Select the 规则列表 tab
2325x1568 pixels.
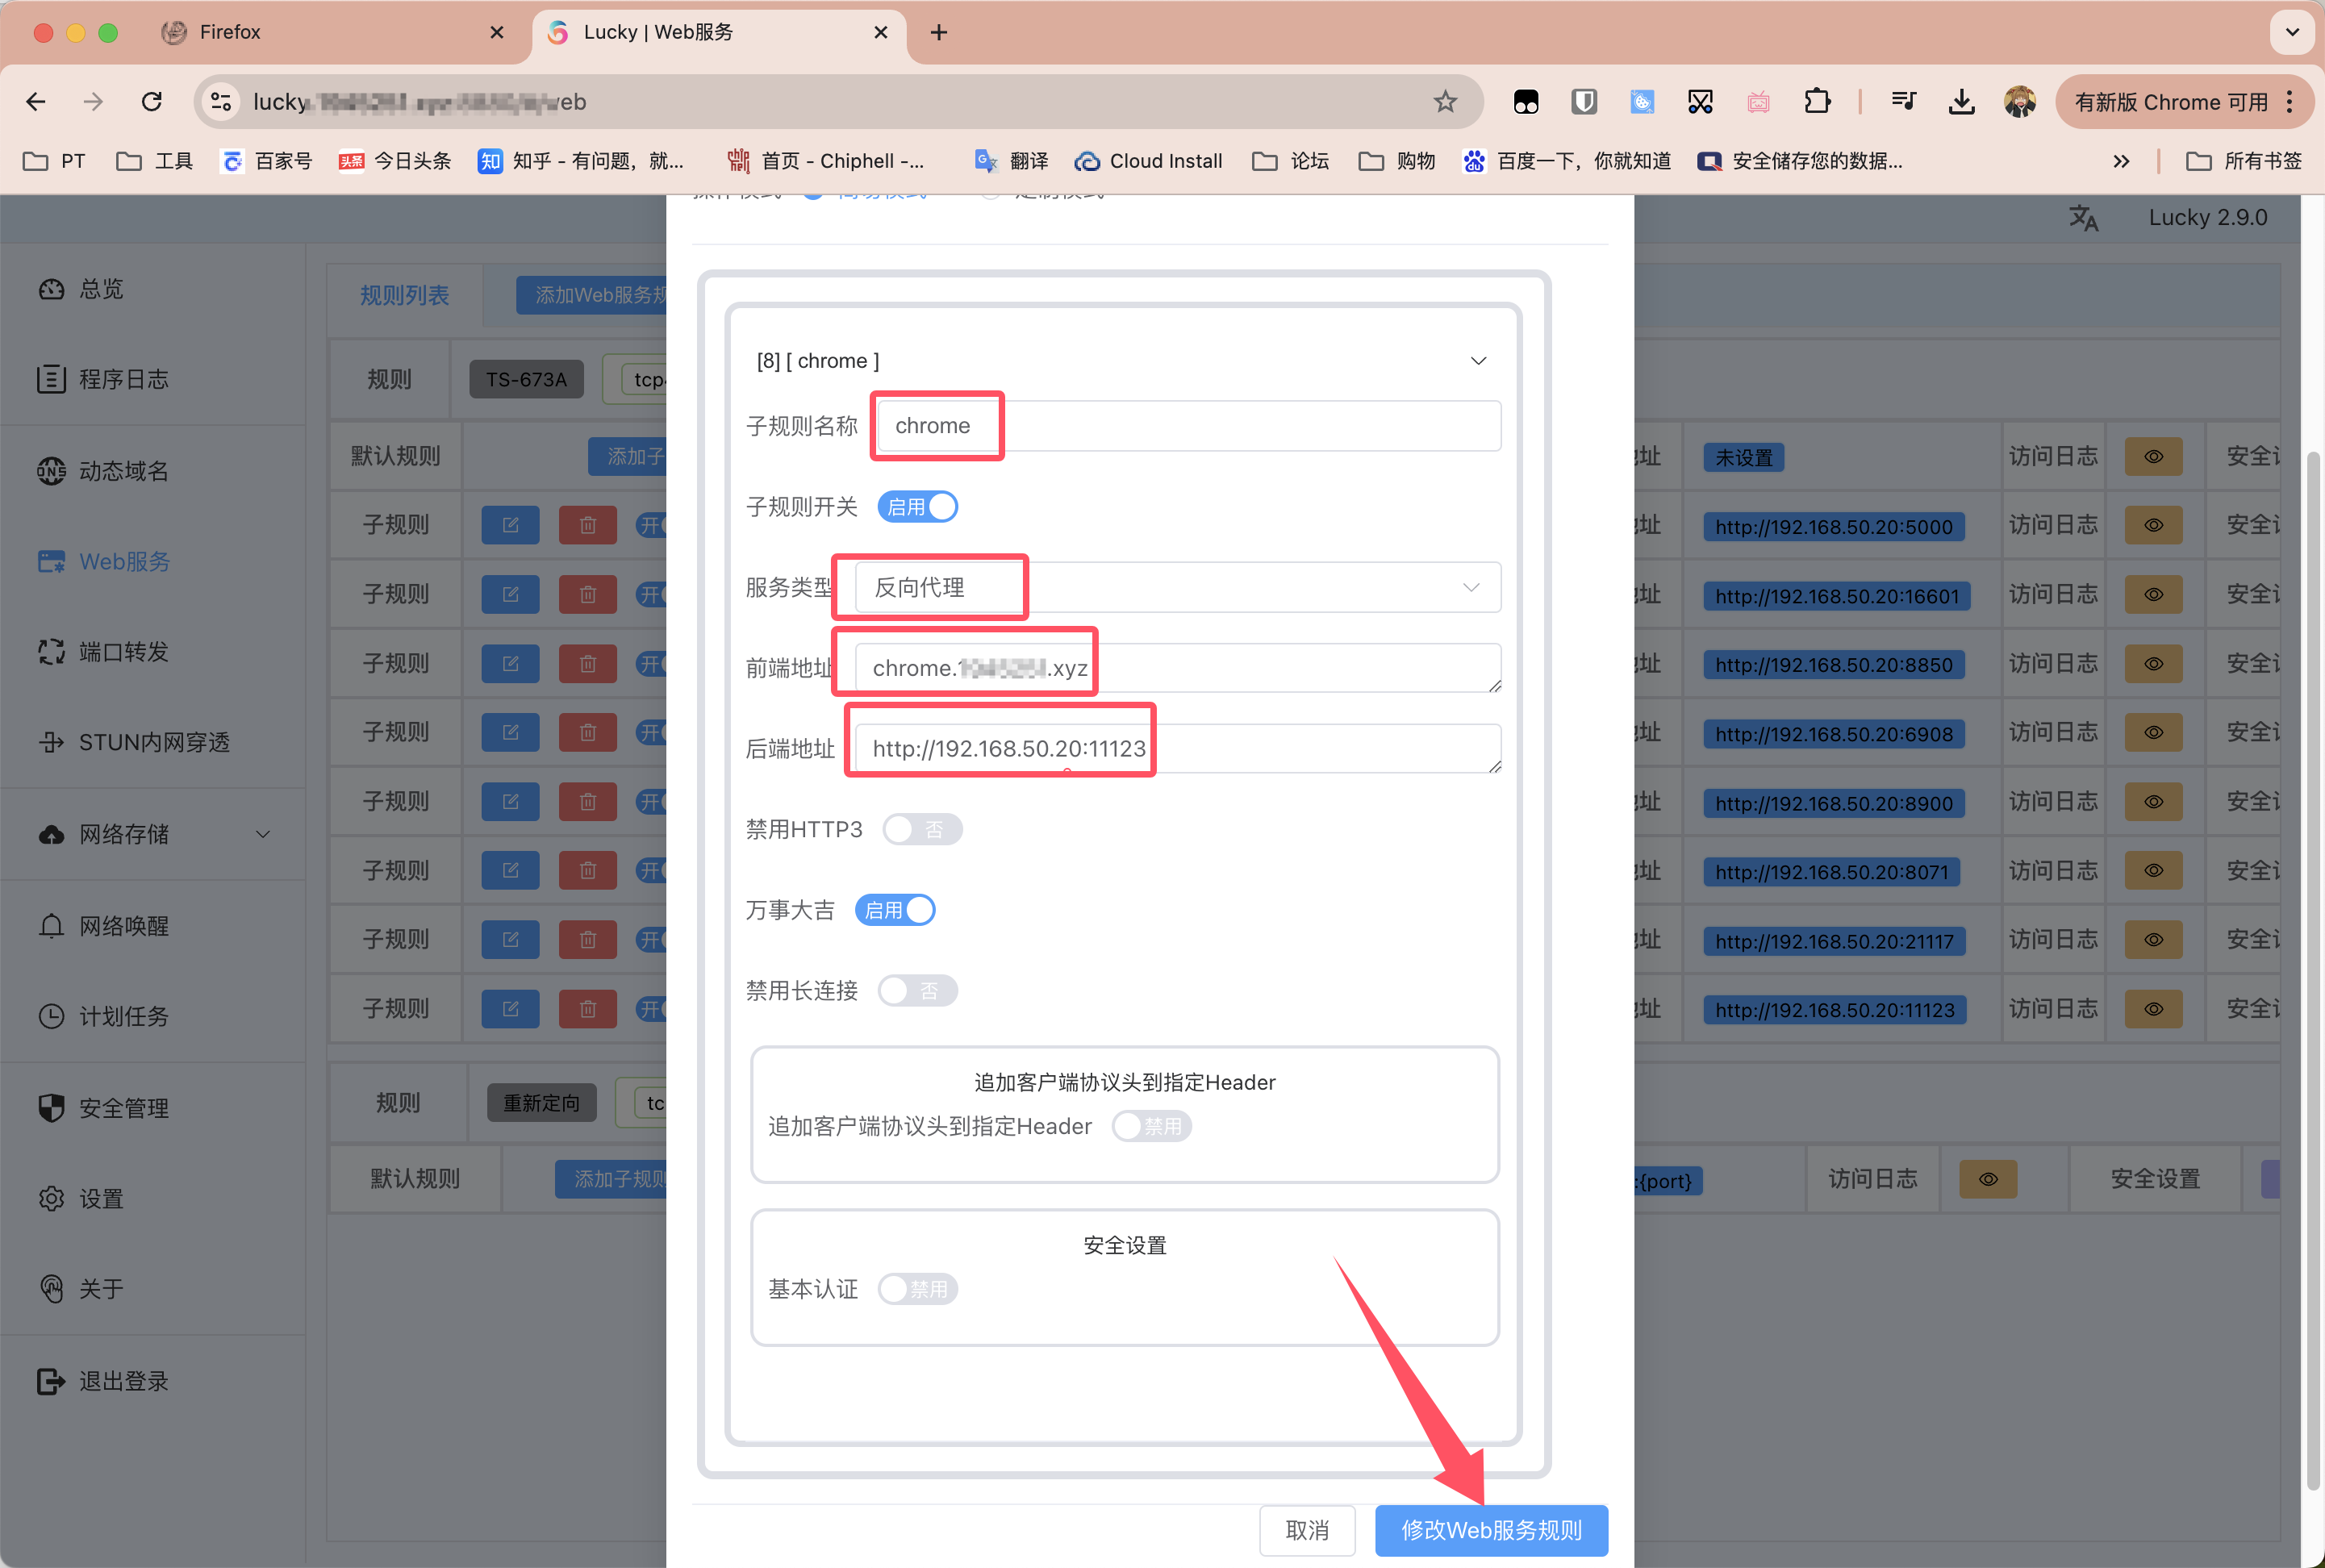tap(404, 295)
